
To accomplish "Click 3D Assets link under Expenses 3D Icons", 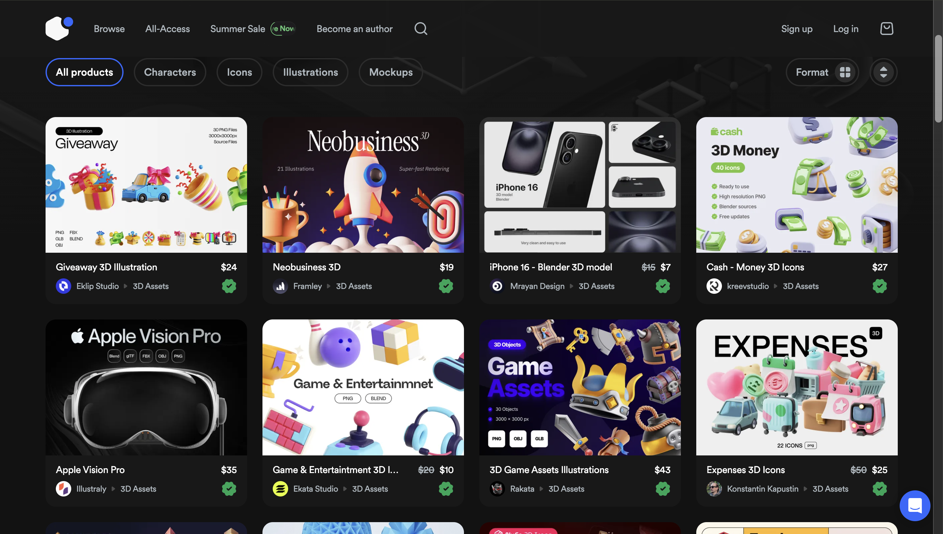I will 830,489.
